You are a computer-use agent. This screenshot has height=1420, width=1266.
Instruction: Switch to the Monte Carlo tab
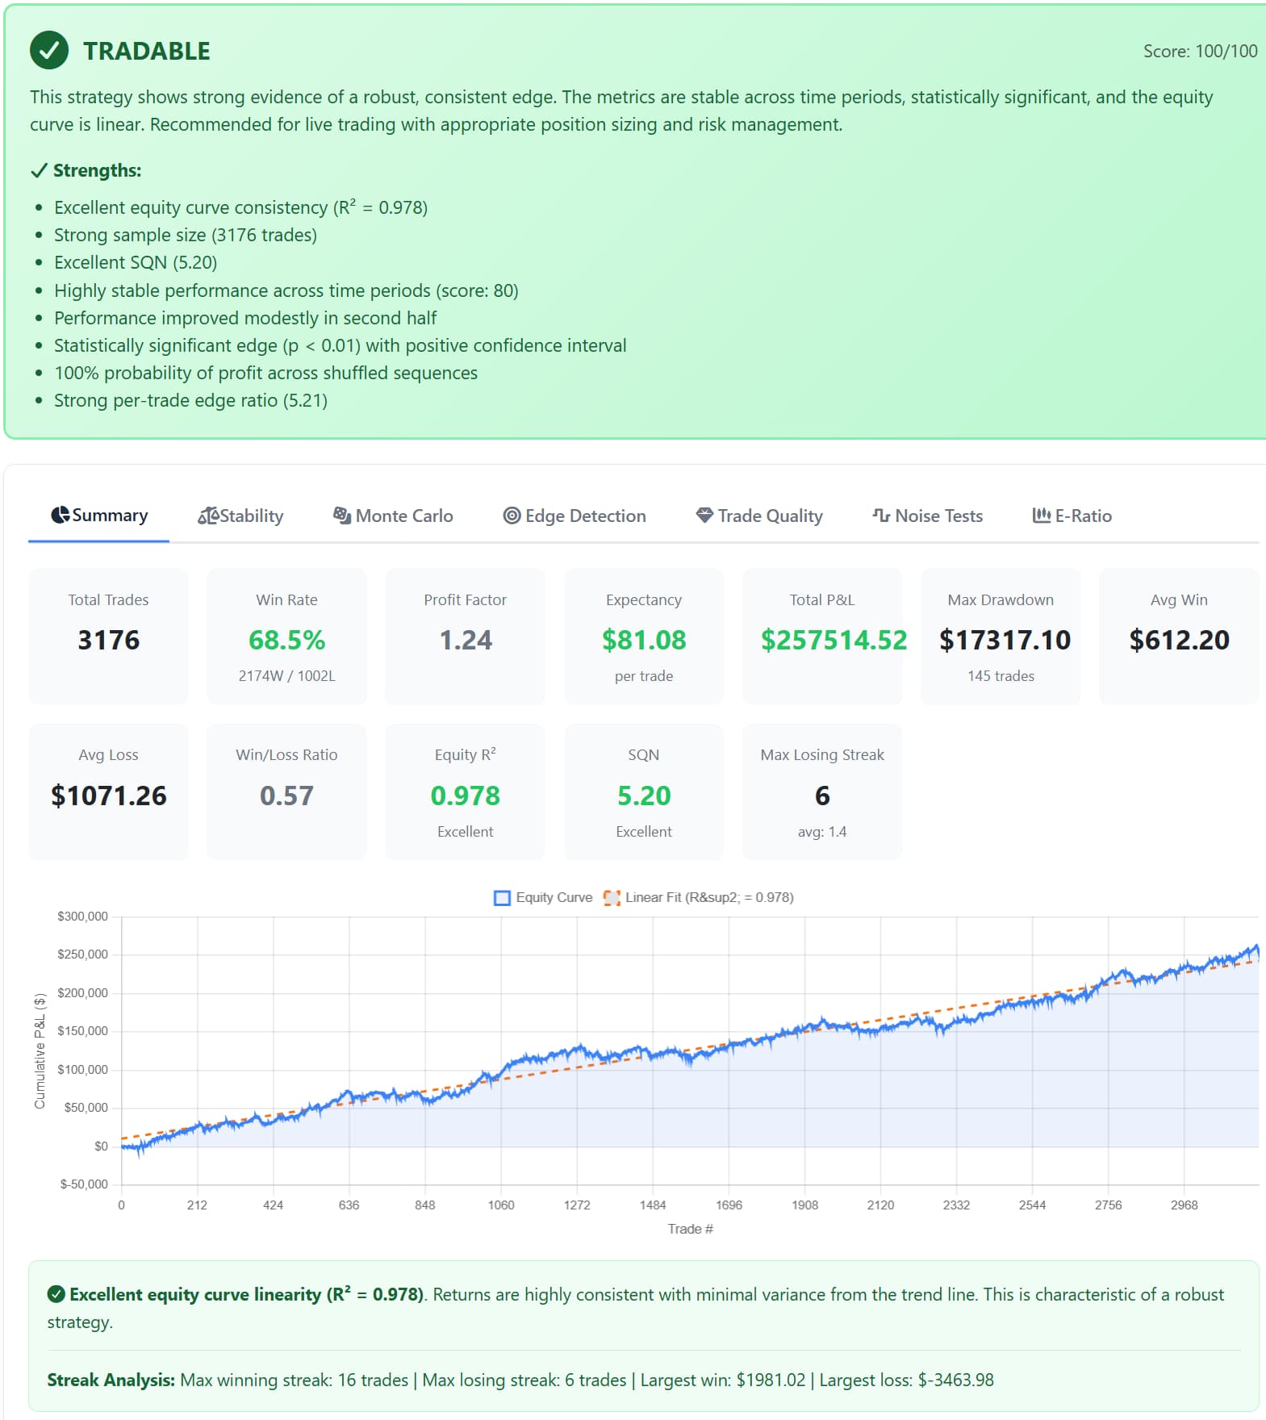(x=394, y=516)
